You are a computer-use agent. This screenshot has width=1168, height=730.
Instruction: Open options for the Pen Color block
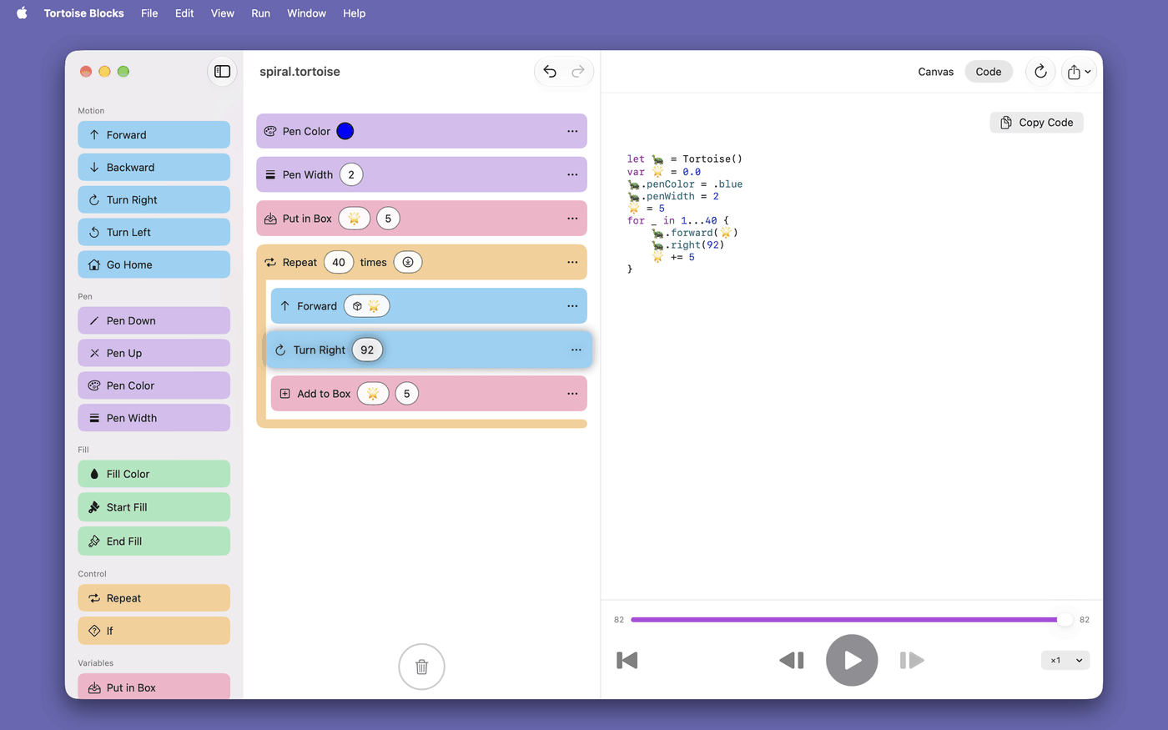[x=572, y=131]
